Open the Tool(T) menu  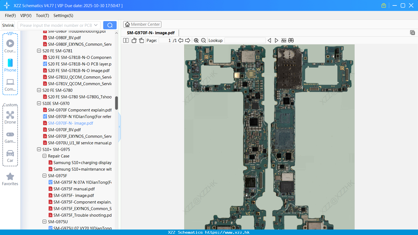tap(43, 16)
